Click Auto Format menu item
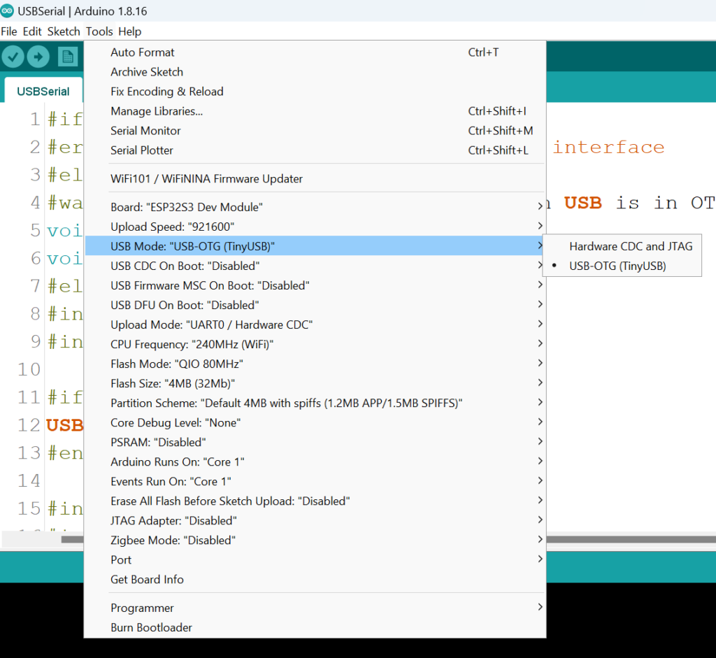Screen dimensions: 716x658 point(143,52)
